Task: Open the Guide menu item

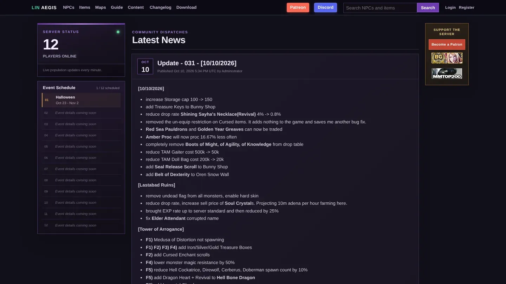Action: (x=117, y=7)
